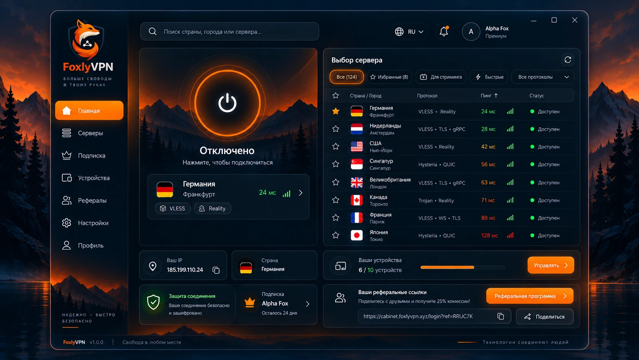Click Trojan • Reality protocol cell

tap(436, 200)
